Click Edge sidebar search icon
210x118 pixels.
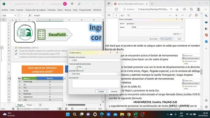point(206,16)
